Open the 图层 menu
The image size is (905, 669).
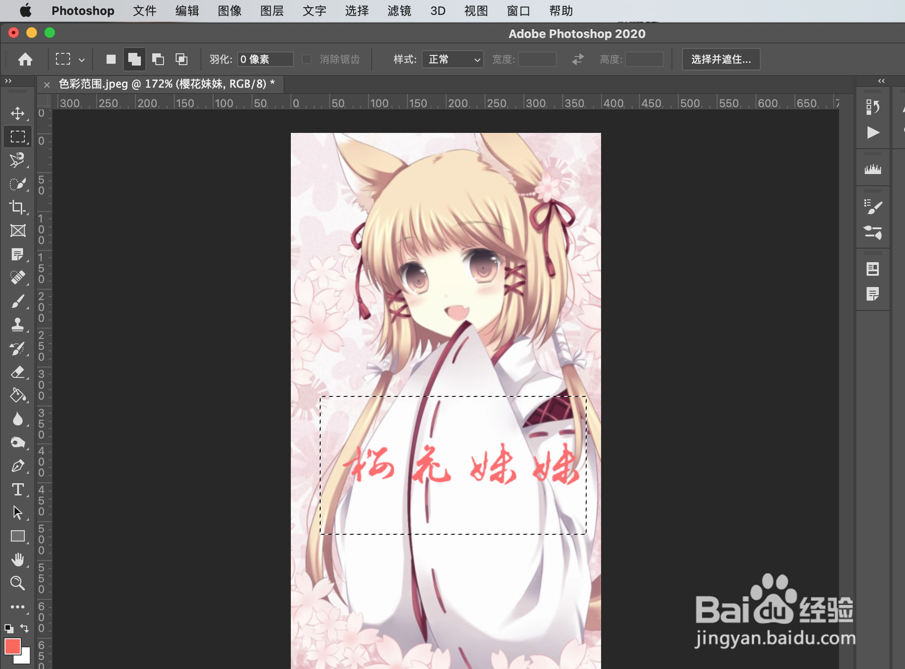click(272, 11)
